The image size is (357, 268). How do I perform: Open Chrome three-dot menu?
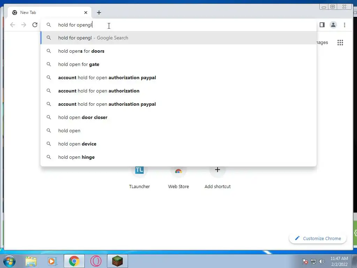(x=344, y=25)
